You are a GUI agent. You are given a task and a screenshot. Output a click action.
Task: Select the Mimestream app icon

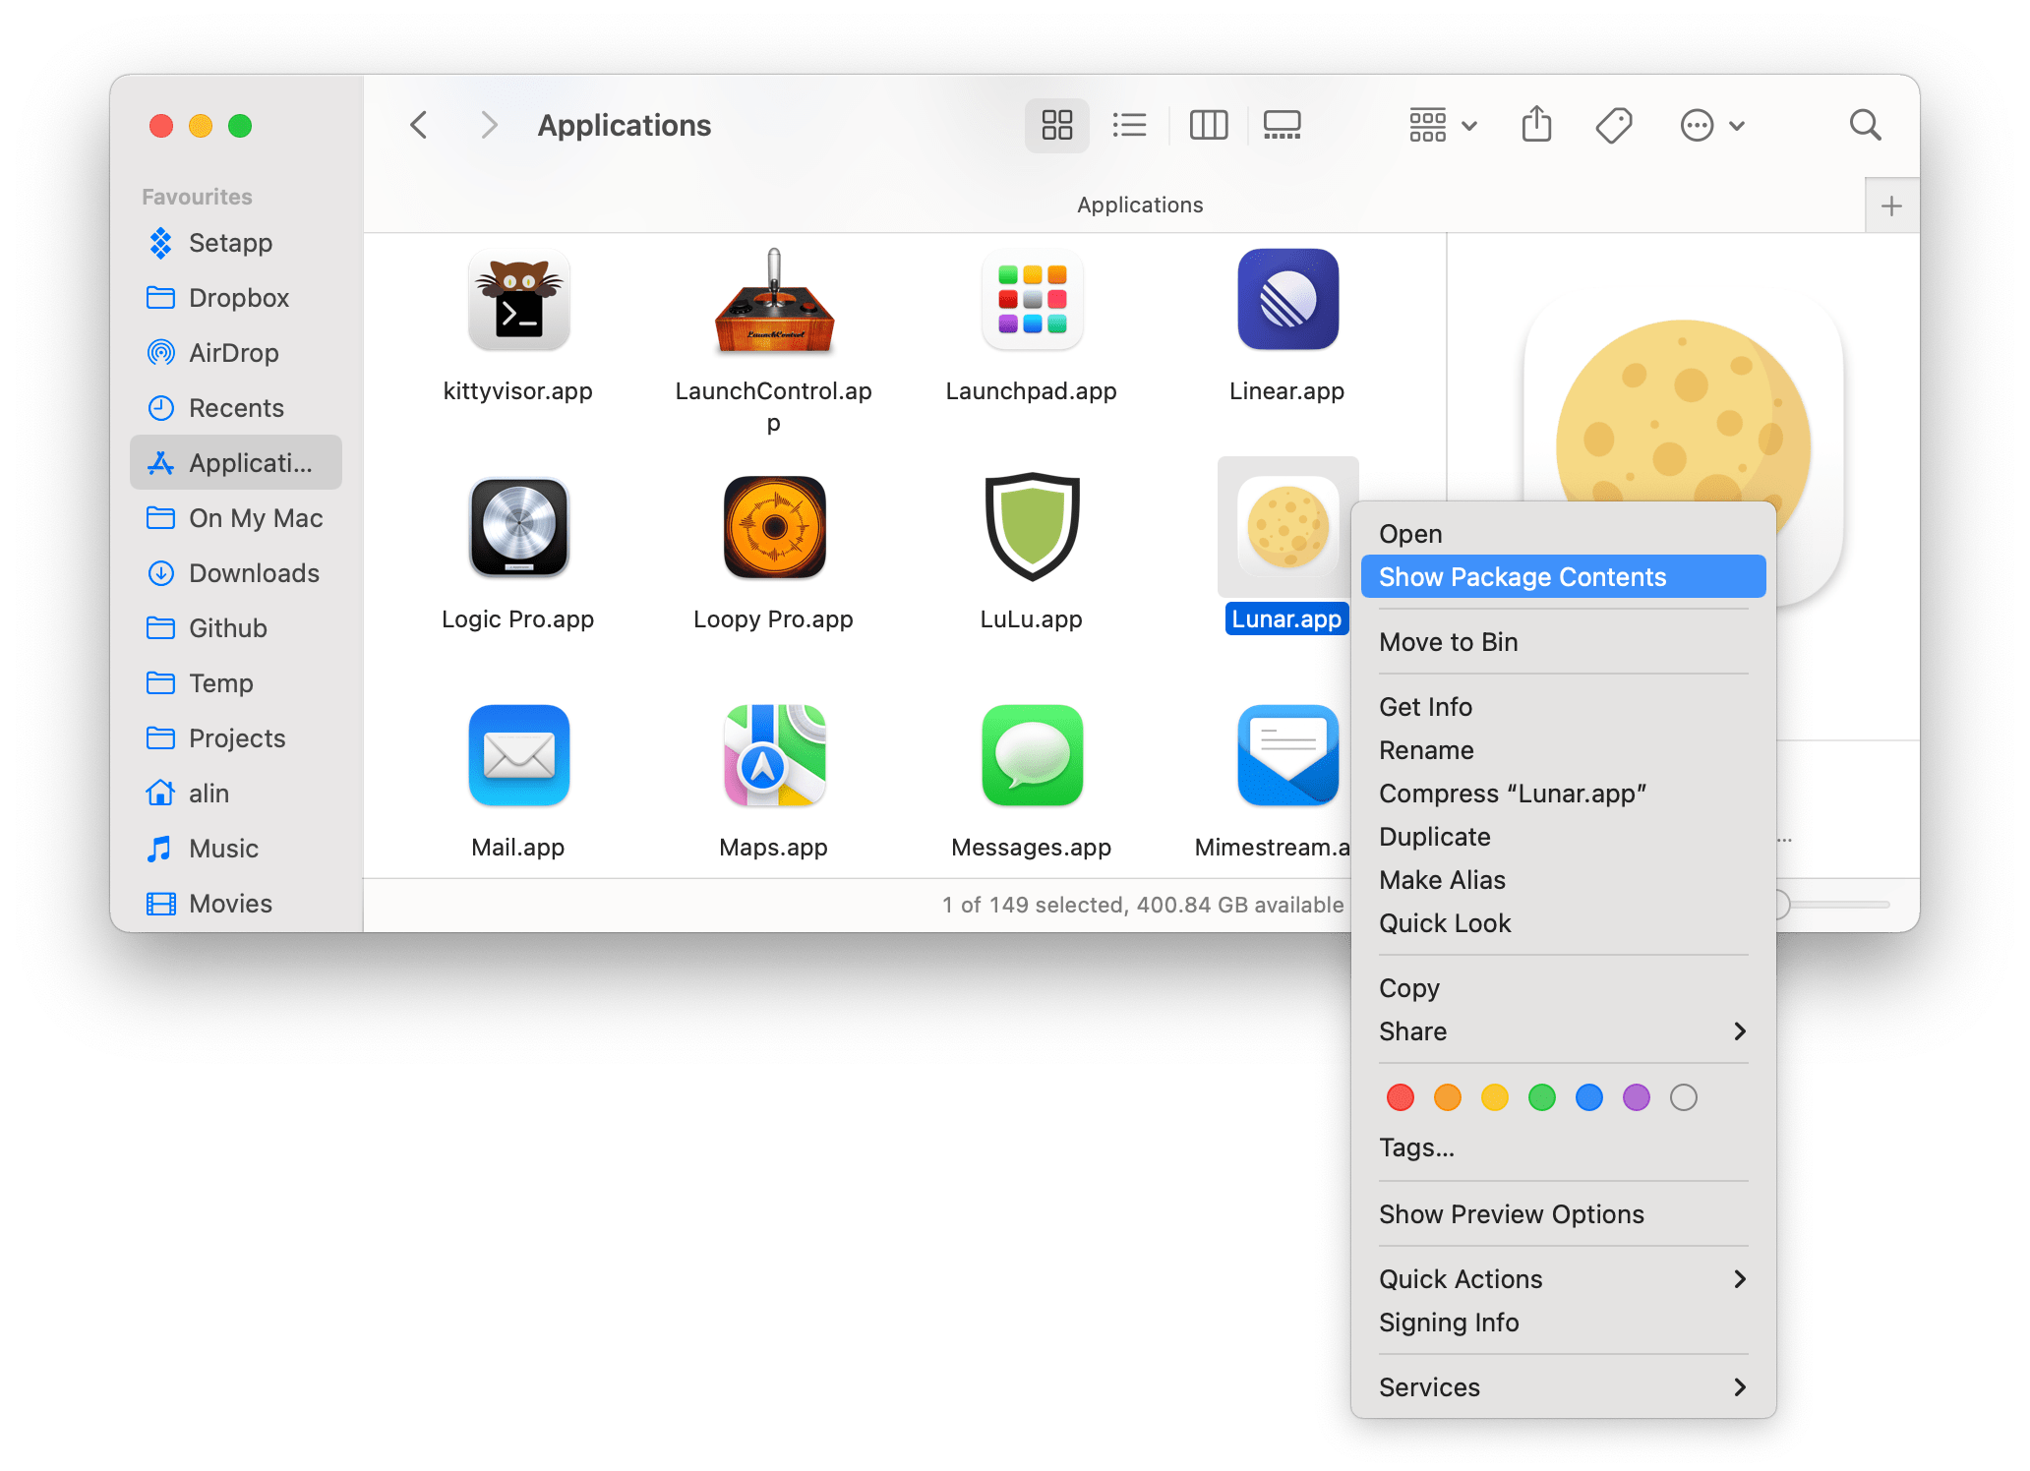point(1287,756)
